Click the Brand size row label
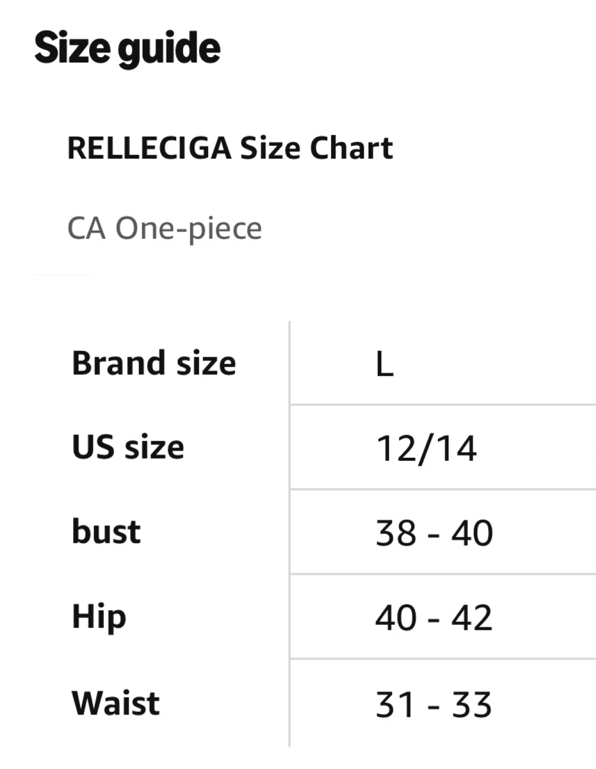Viewport: 596px width, 769px height. (154, 364)
